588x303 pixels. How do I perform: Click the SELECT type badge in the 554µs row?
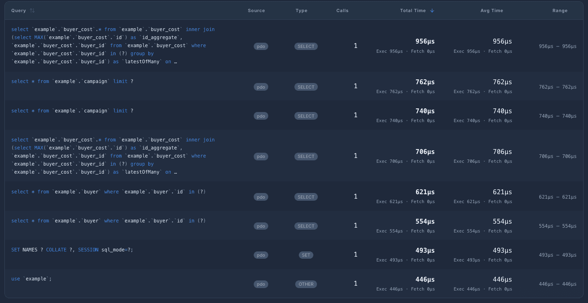coord(306,226)
